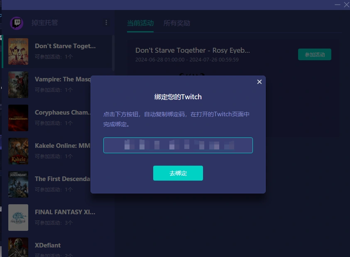Click the binding code input field

tap(178, 145)
